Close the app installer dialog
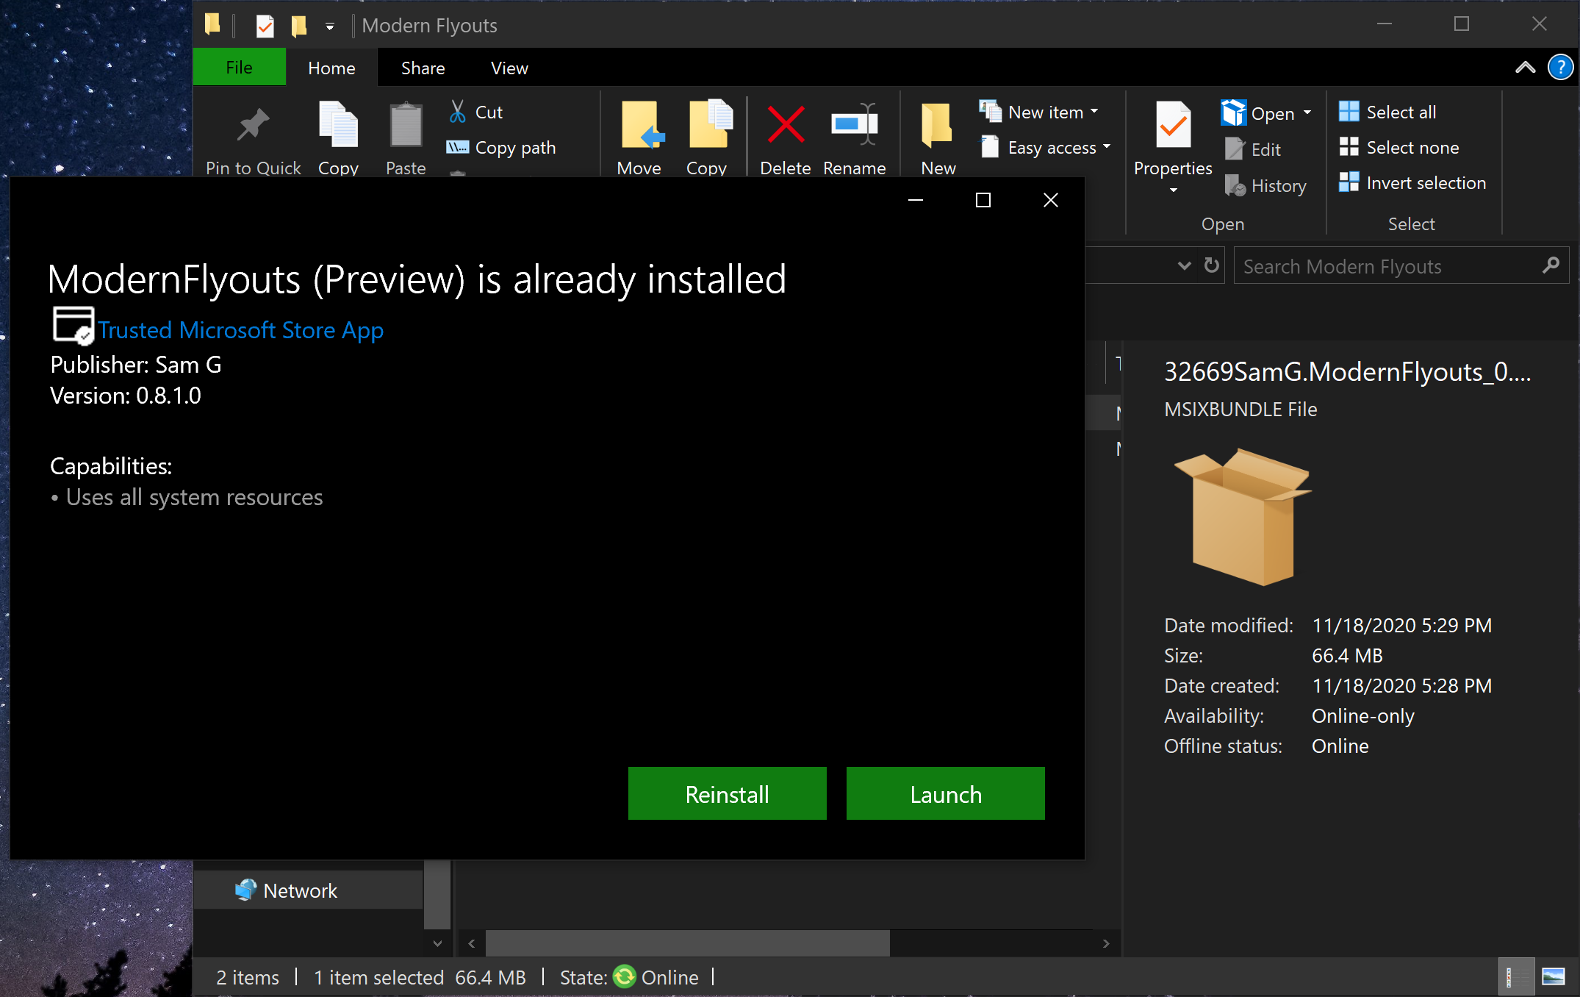Image resolution: width=1580 pixels, height=997 pixels. [1051, 200]
